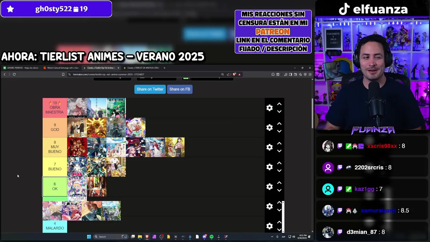Click share icon in address bar
The image size is (430, 242).
tap(228, 74)
